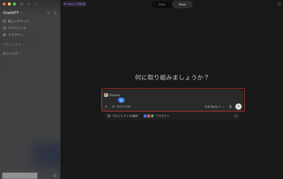Open search in the sidebar

(x=49, y=13)
